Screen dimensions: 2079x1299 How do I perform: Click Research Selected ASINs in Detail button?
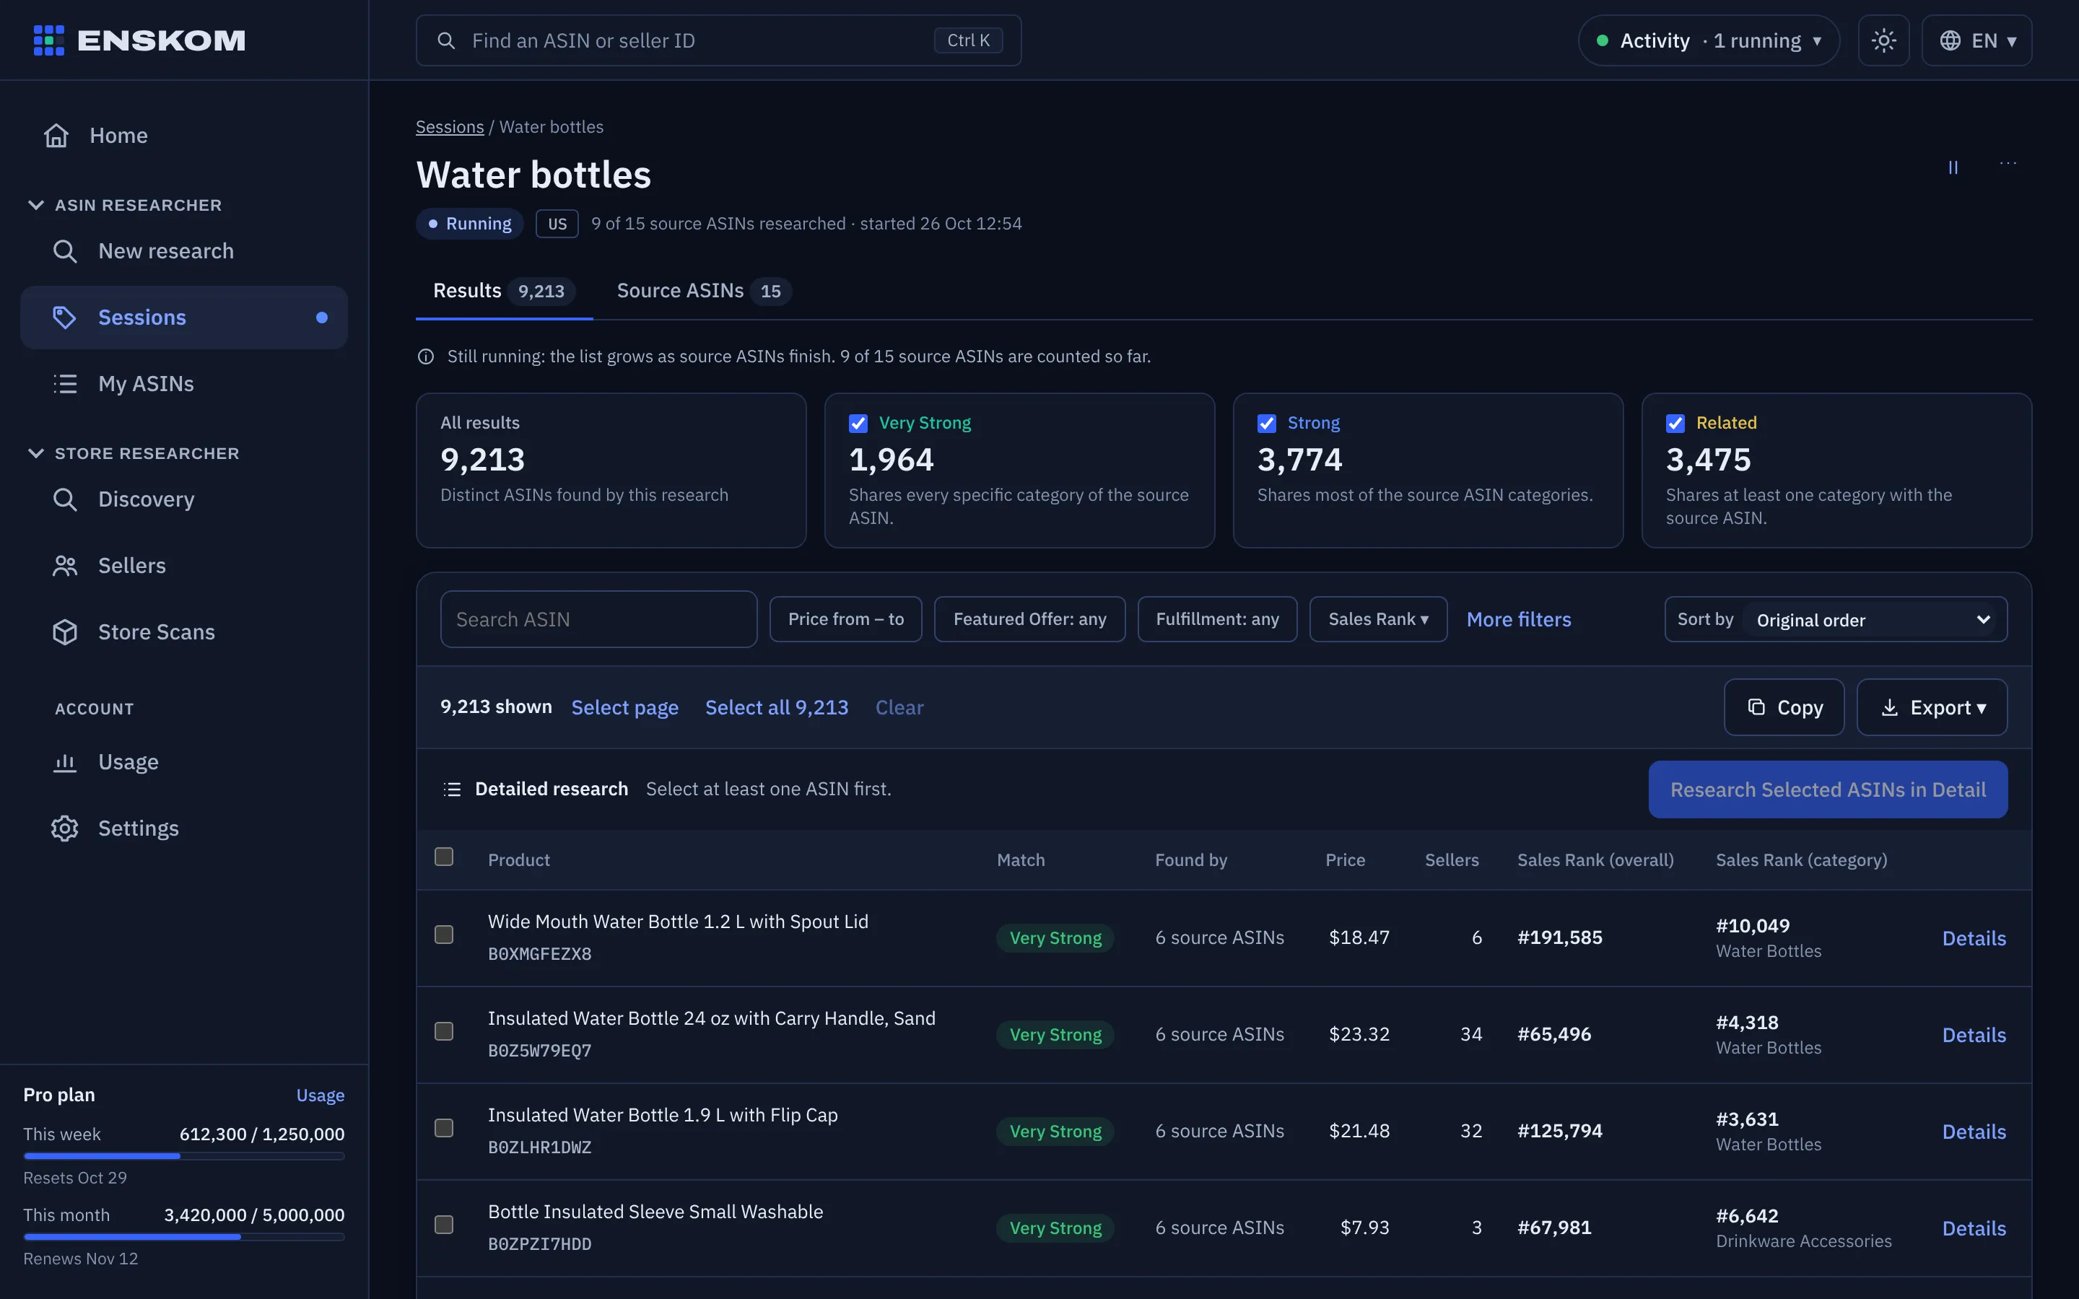1827,790
